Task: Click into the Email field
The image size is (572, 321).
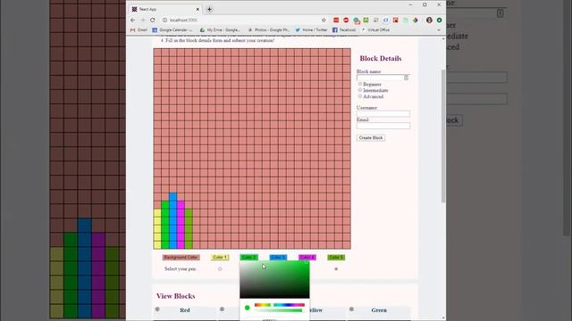Action: [x=383, y=126]
